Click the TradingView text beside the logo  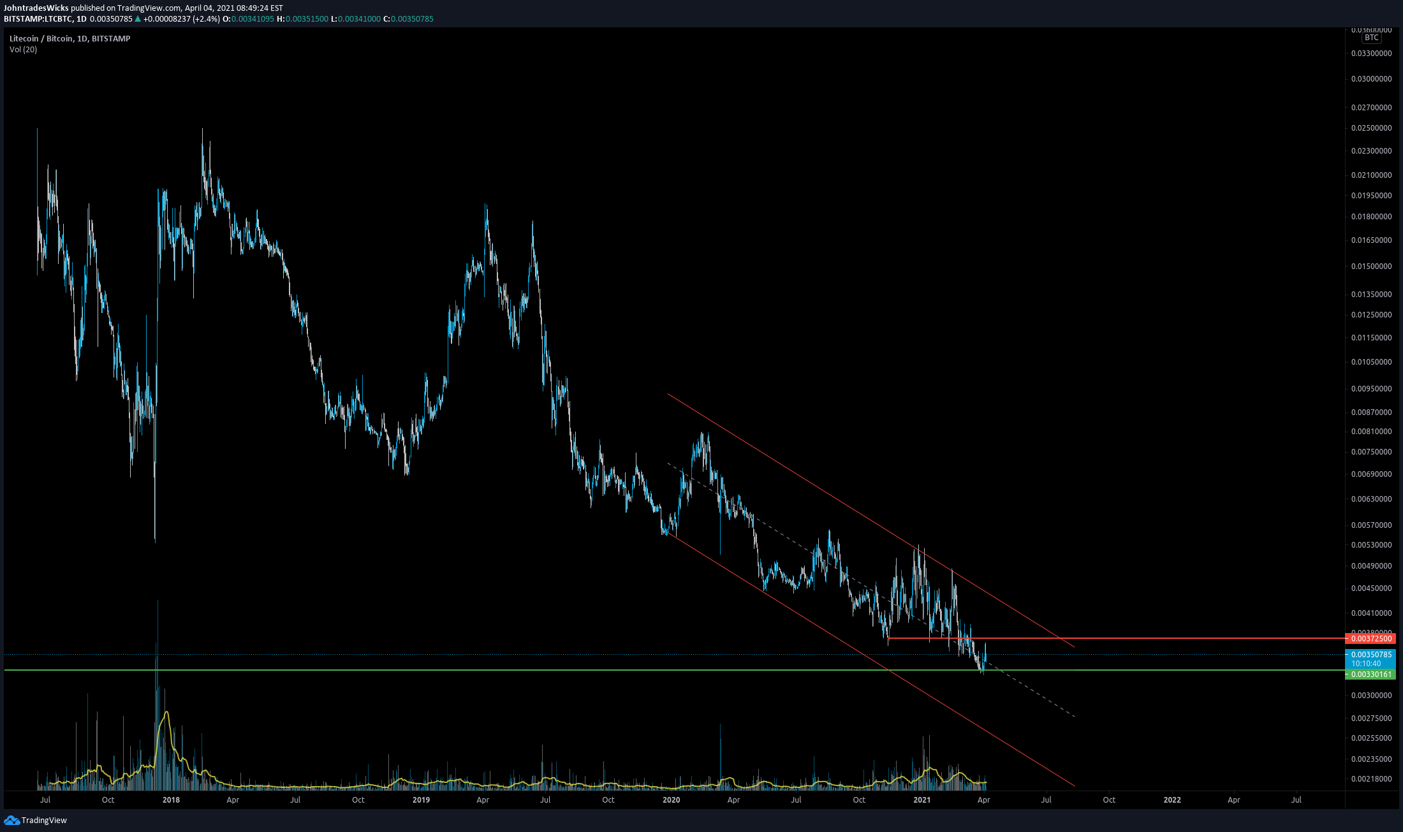pyautogui.click(x=44, y=821)
